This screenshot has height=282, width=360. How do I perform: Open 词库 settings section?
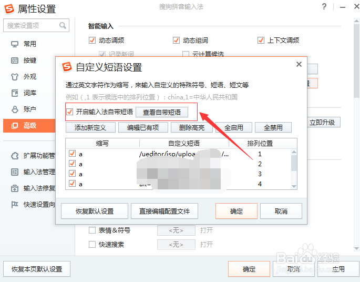coord(29,93)
